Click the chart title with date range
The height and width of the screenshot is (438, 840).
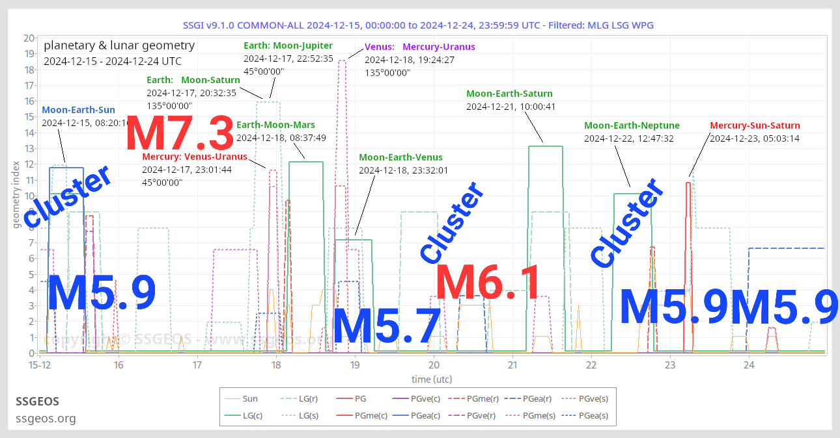(420, 25)
